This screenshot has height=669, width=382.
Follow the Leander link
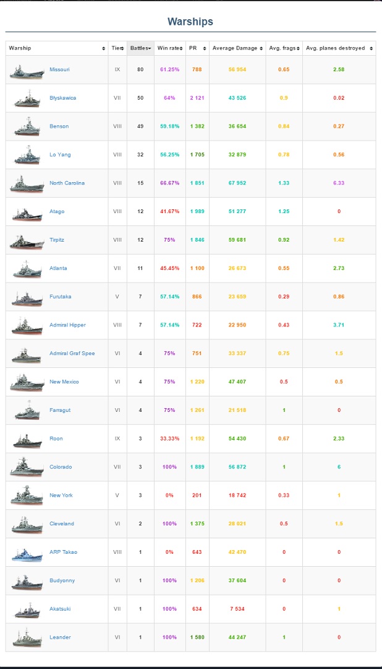(60, 637)
